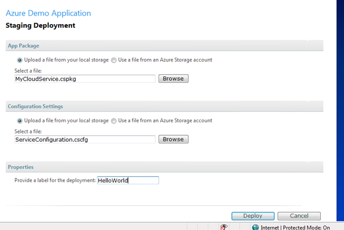
Task: Choose Azure Storage account for App Package
Action: (113, 60)
